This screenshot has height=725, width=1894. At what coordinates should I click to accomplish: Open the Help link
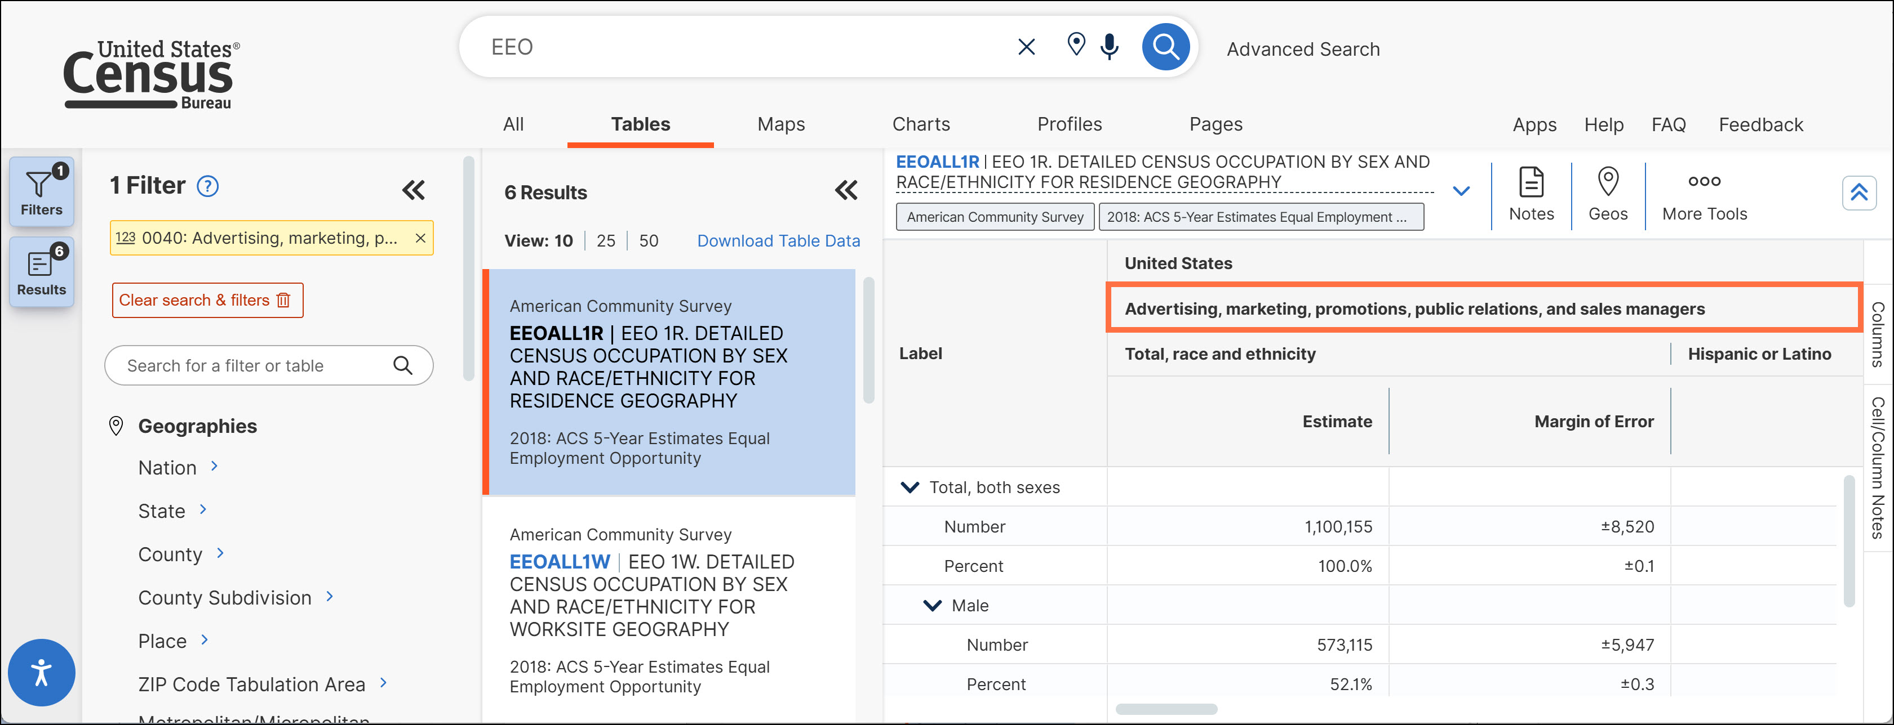(x=1604, y=125)
